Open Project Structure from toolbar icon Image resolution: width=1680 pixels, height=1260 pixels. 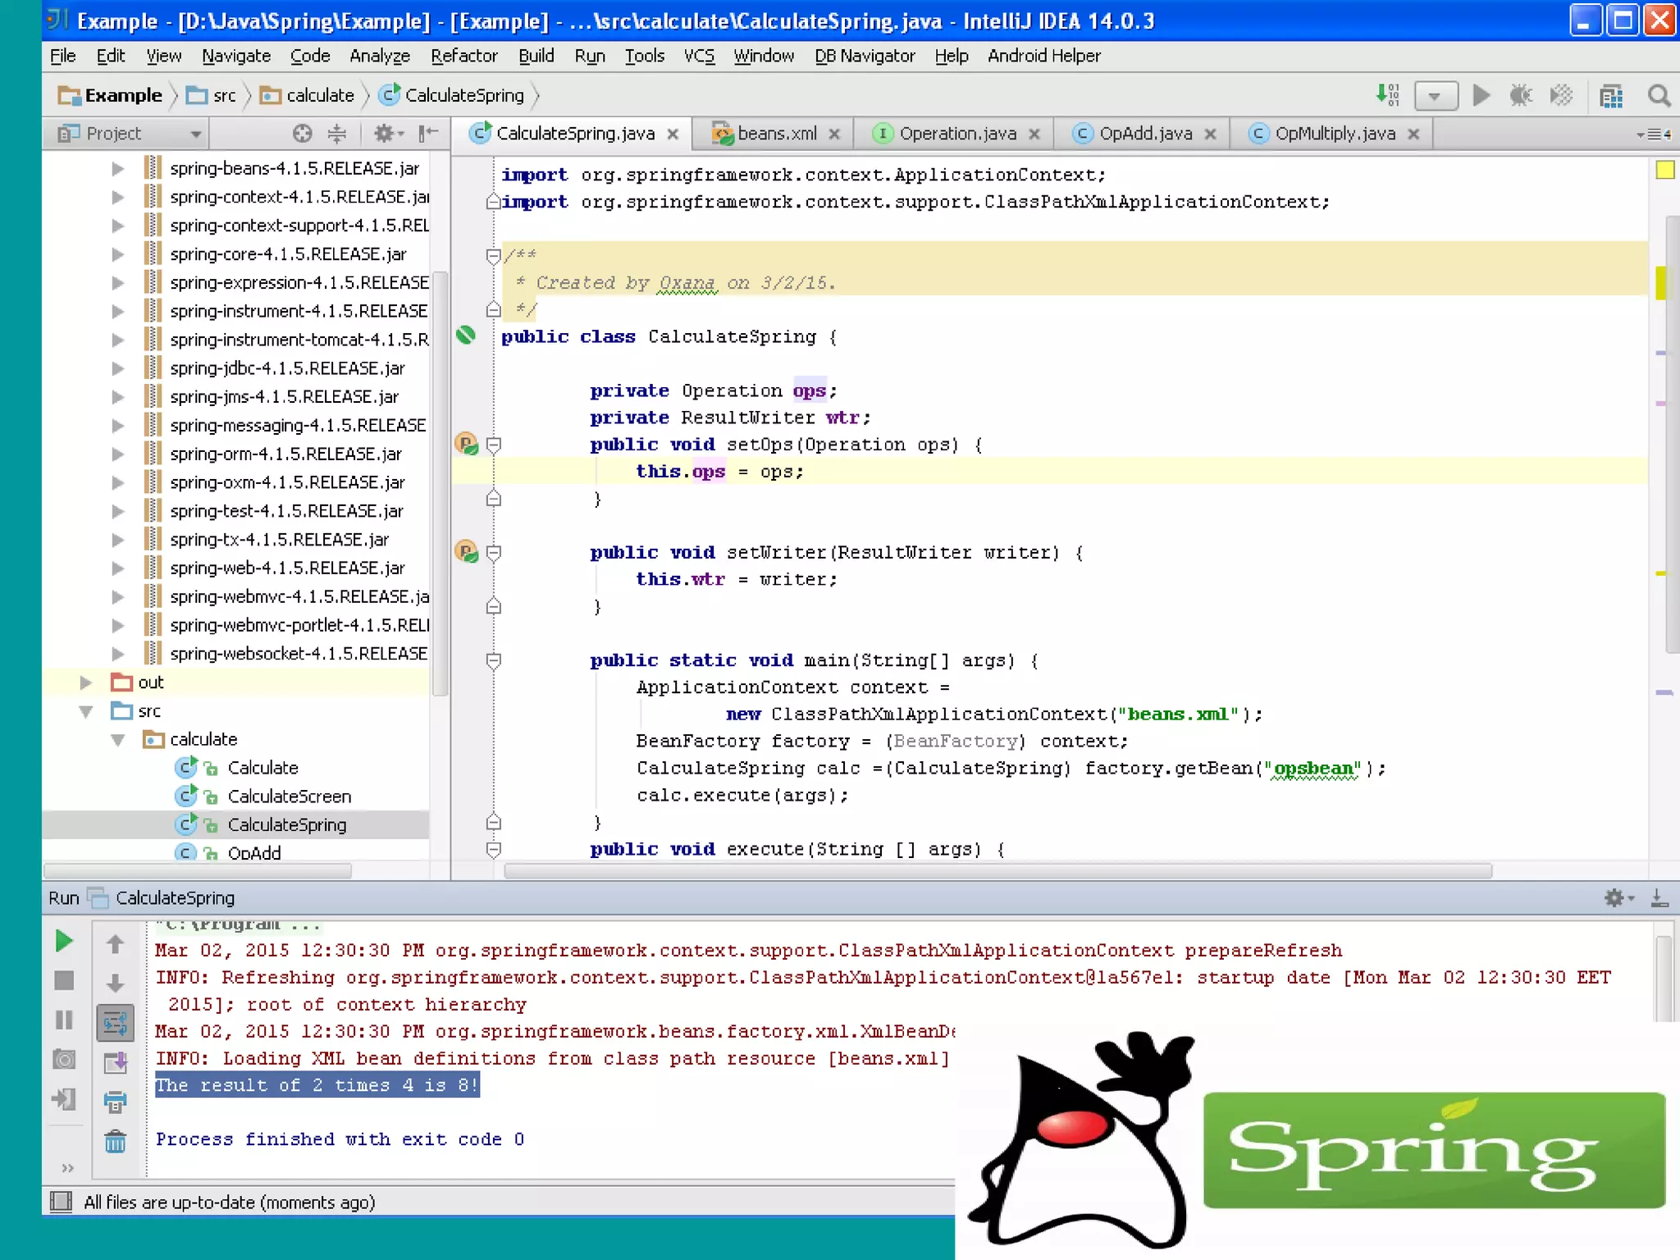[1611, 96]
